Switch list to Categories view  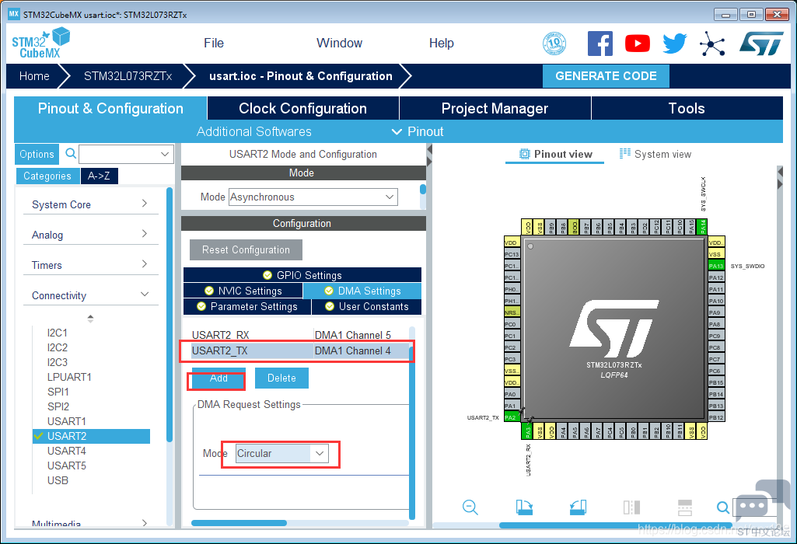[x=47, y=176]
